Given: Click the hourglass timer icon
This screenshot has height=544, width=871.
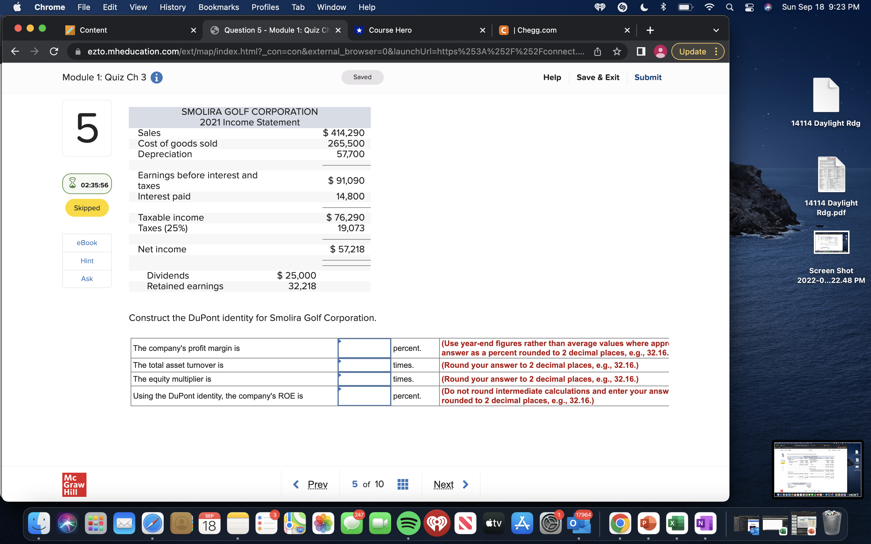Looking at the screenshot, I should (73, 184).
